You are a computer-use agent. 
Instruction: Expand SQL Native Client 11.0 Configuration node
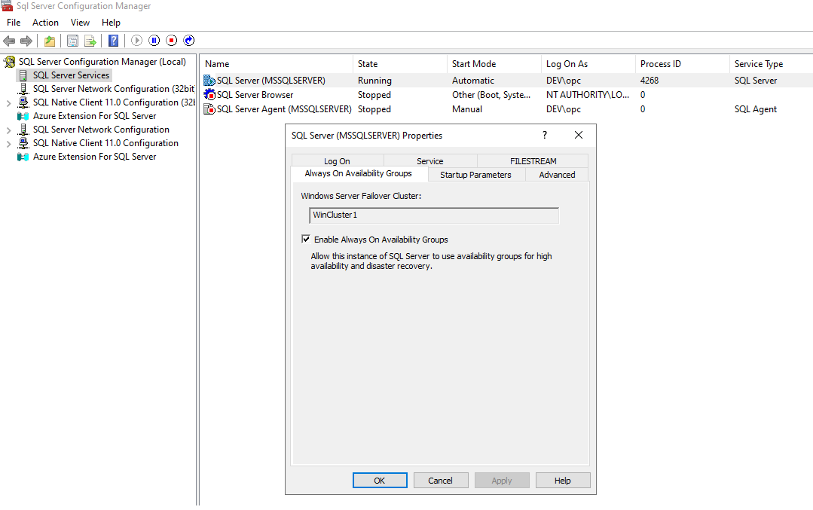pyautogui.click(x=9, y=144)
